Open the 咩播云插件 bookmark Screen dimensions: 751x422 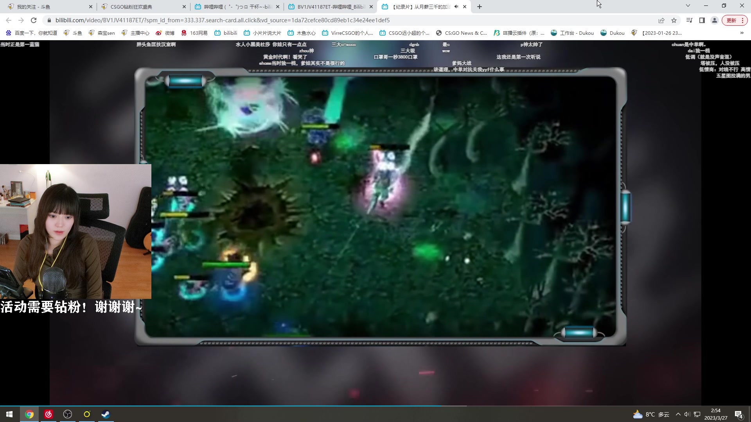(x=519, y=33)
